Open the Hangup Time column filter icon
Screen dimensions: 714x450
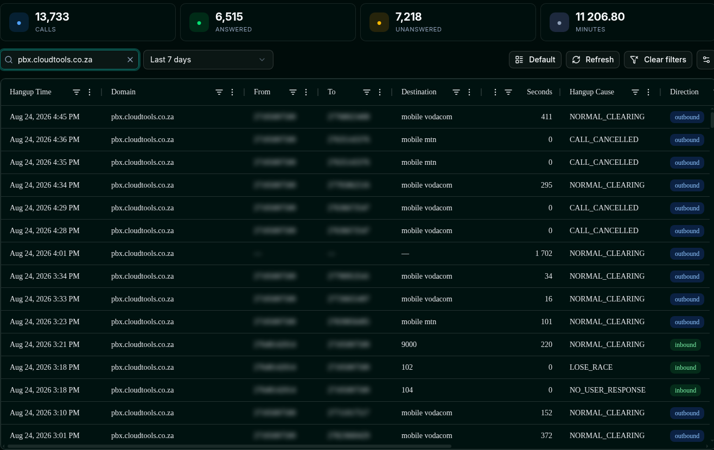tap(76, 92)
